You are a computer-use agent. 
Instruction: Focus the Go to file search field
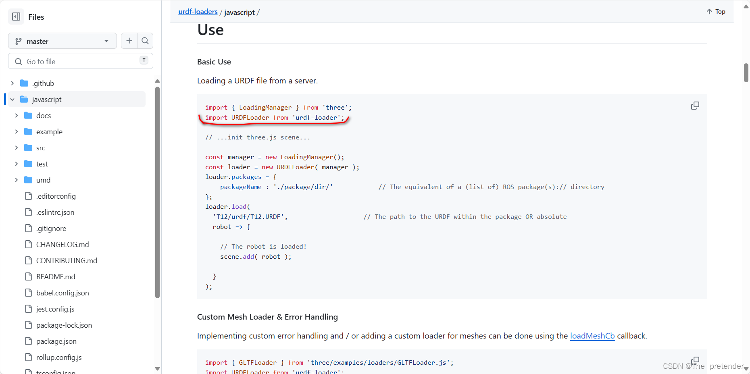coord(80,61)
